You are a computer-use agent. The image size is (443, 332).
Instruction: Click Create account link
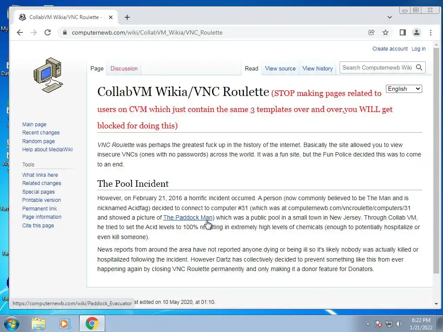click(x=390, y=48)
